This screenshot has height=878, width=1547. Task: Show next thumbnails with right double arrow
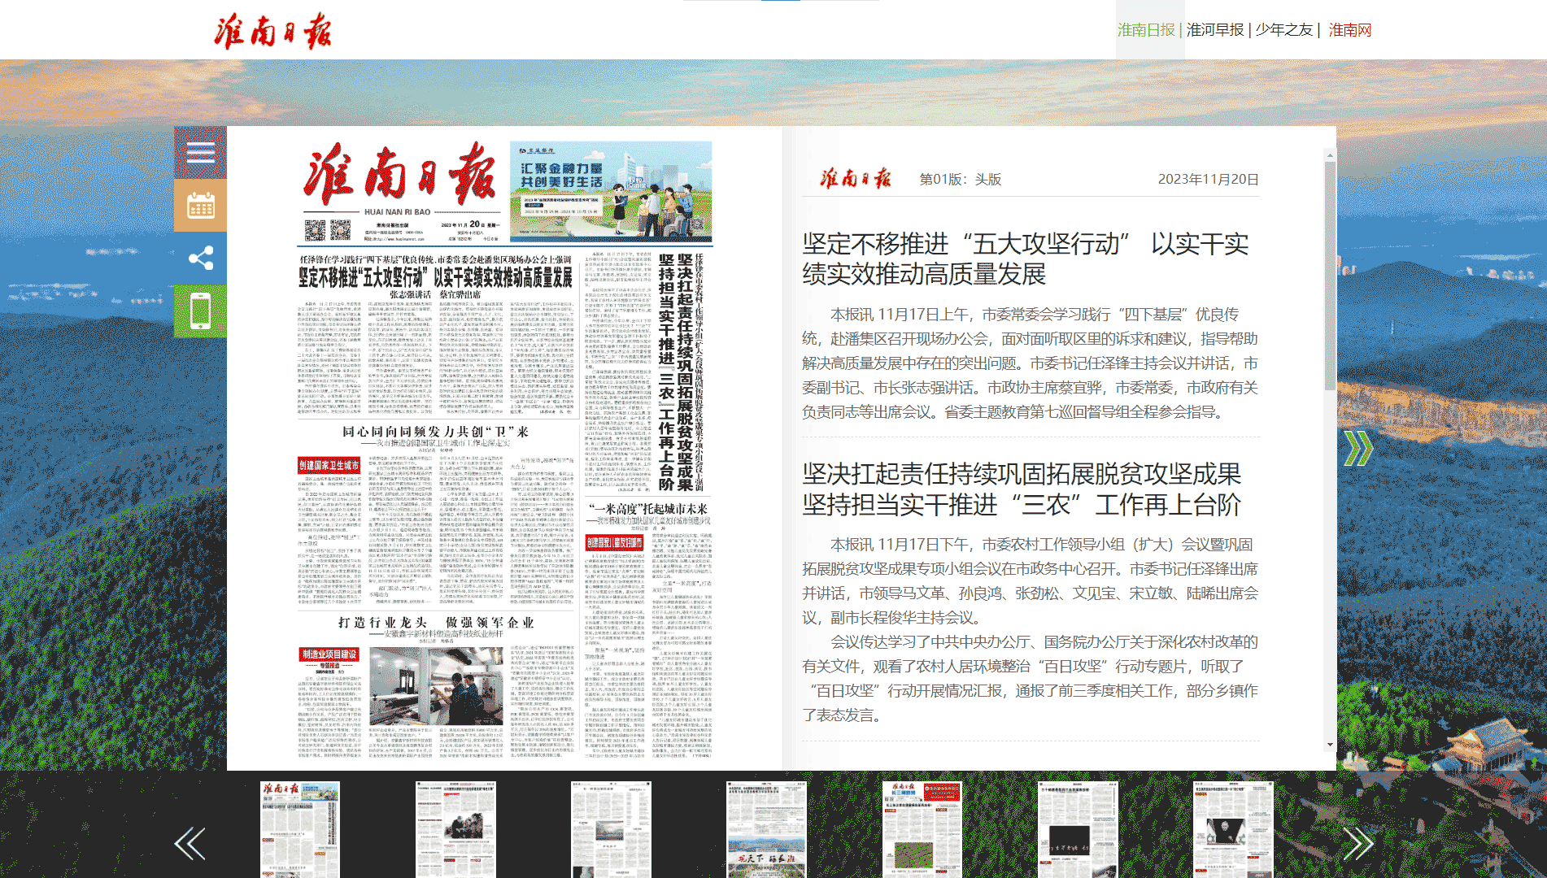(x=1357, y=843)
